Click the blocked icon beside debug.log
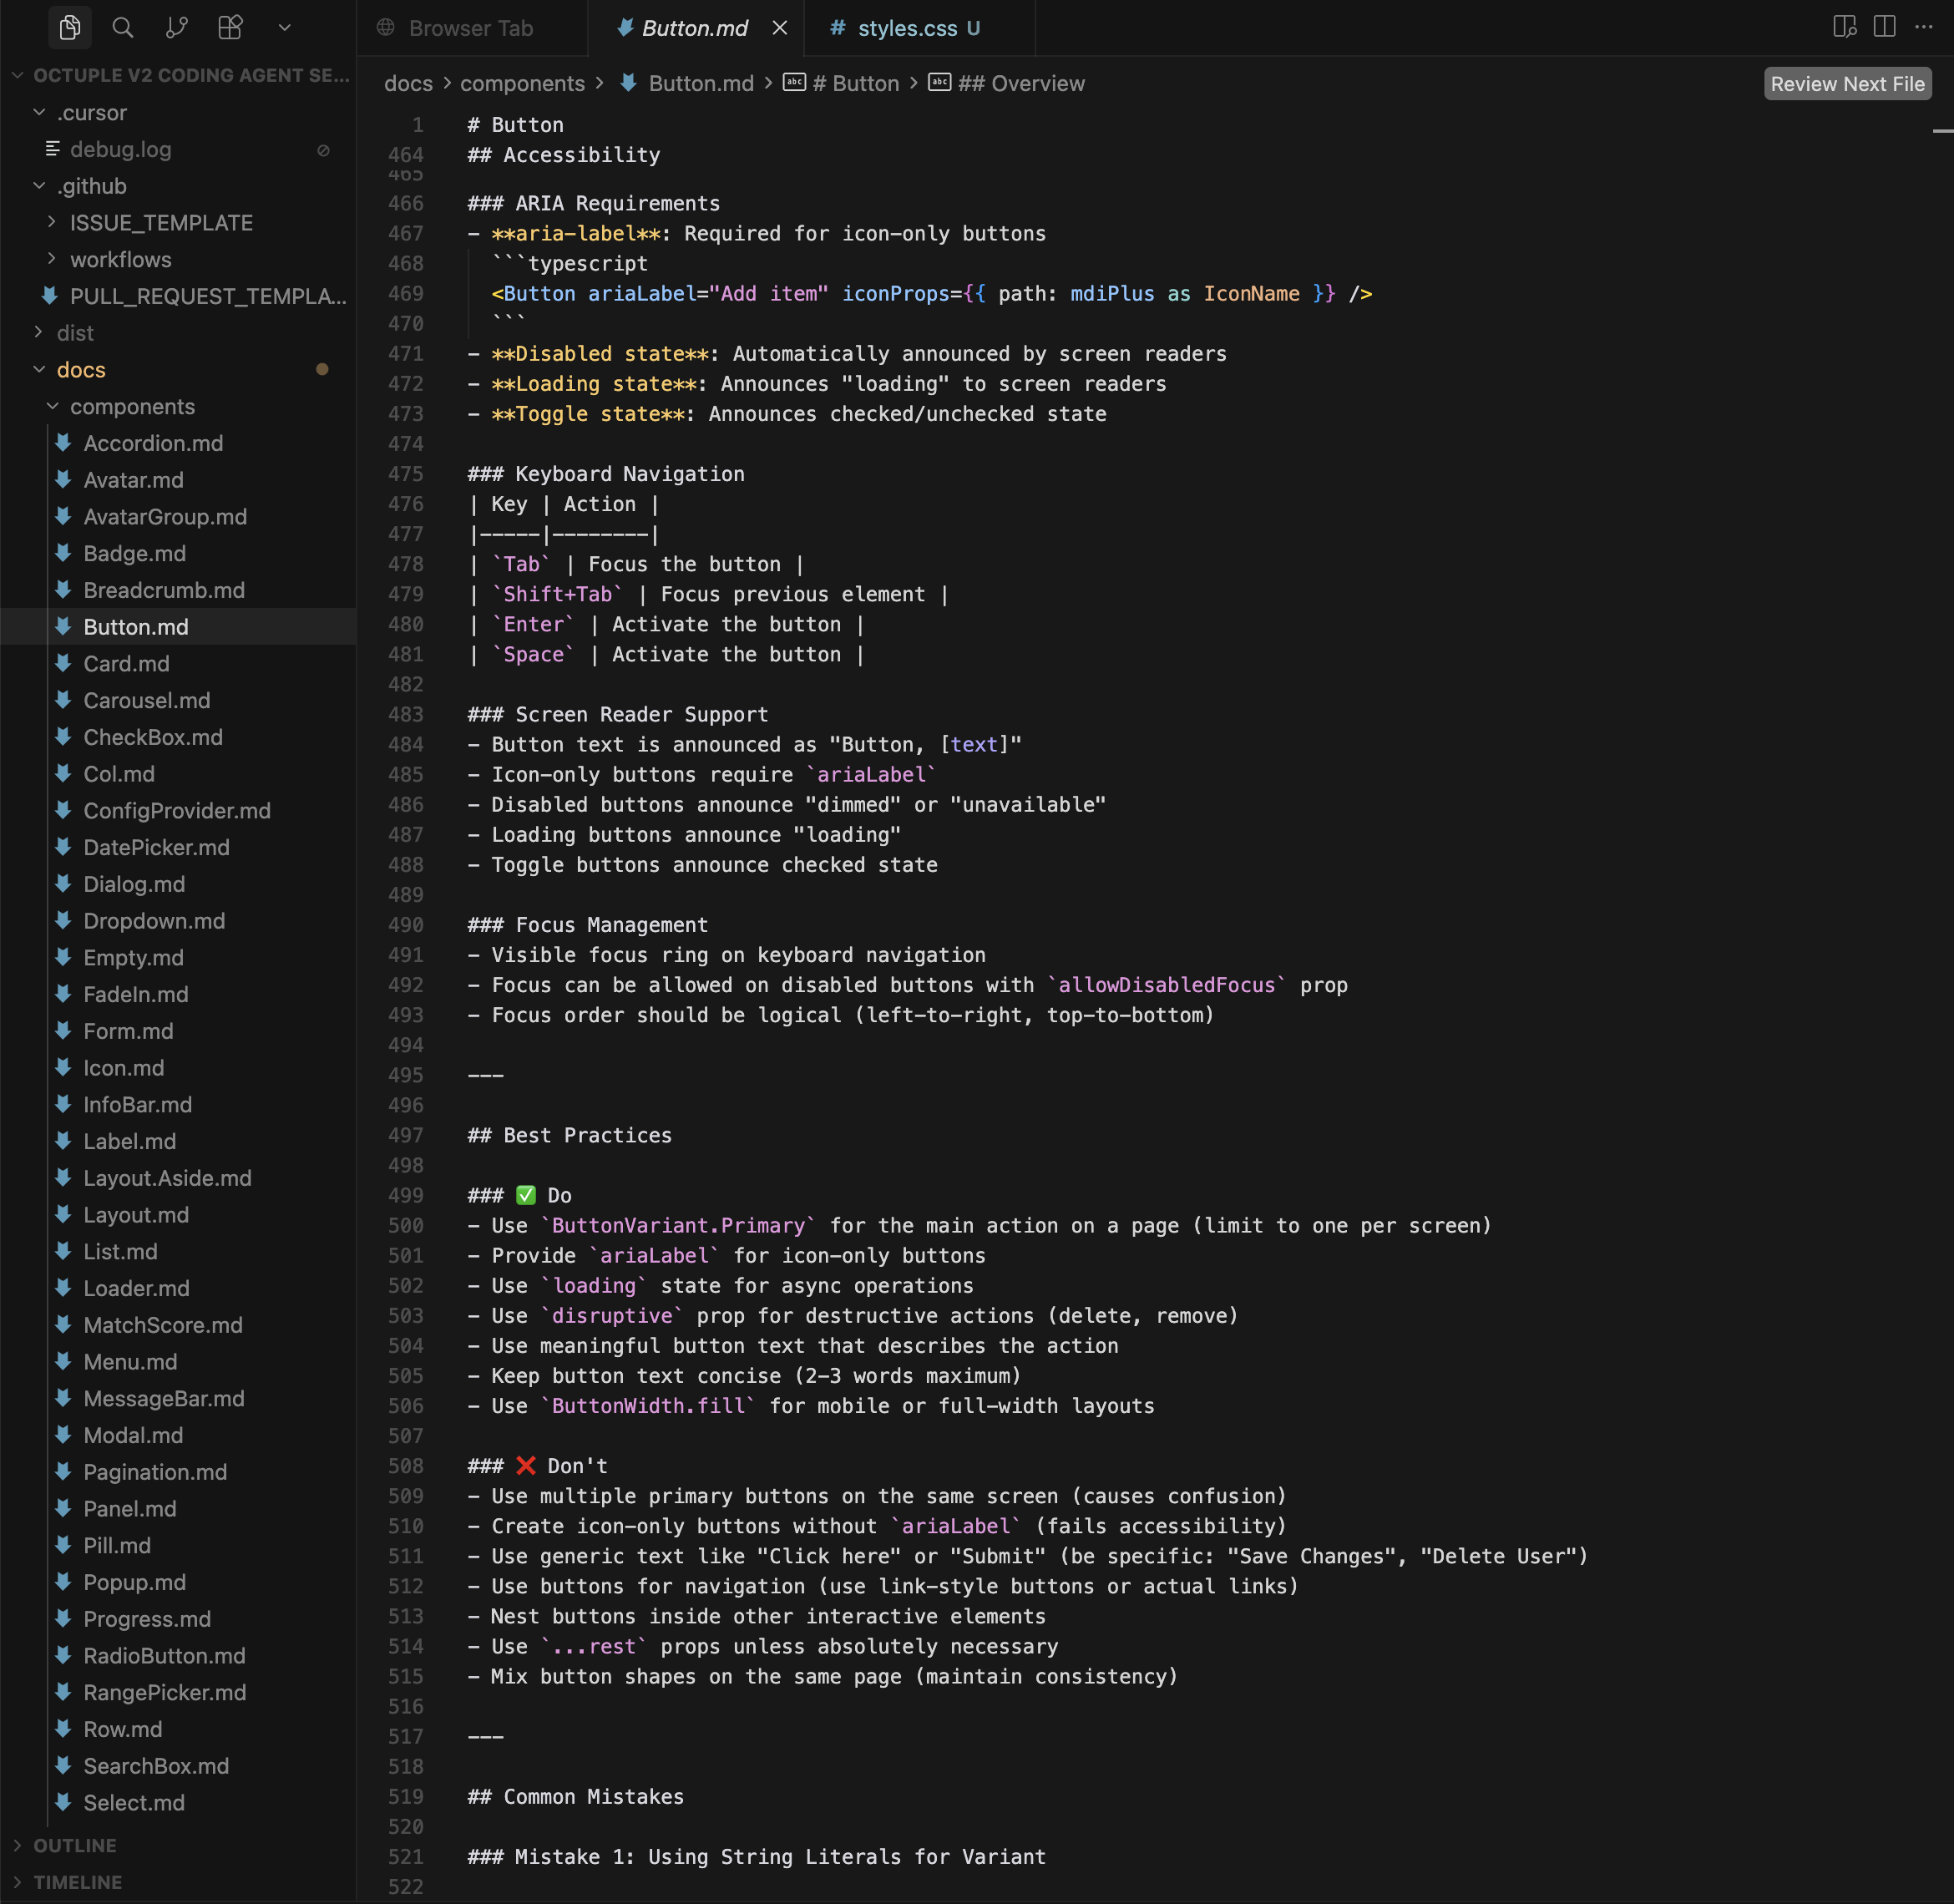 [323, 149]
